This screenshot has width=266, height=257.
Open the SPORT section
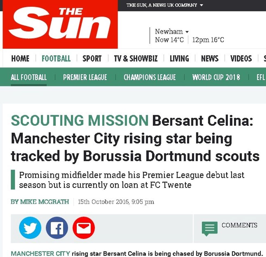(x=92, y=58)
